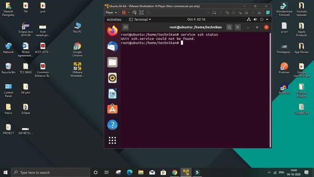This screenshot has height=177, width=314.
Task: Select the Control Panel desktop icon
Action: 8,90
